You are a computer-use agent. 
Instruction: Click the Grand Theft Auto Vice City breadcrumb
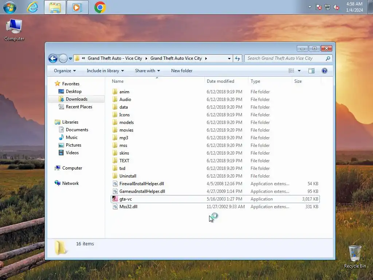click(176, 58)
